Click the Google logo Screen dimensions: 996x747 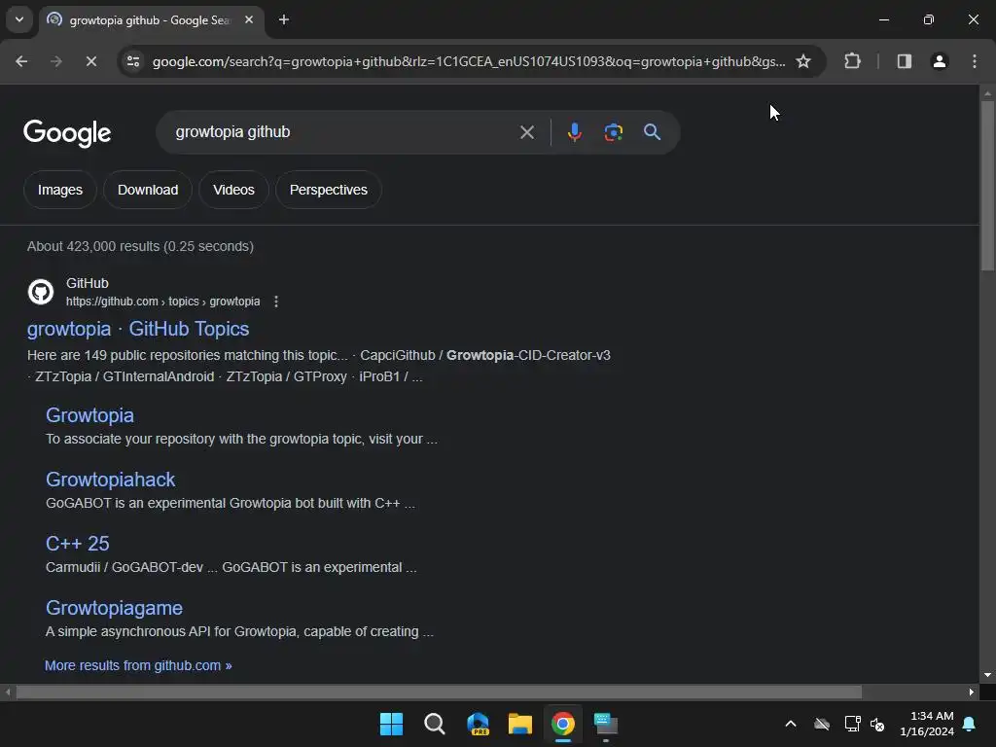[x=67, y=133]
